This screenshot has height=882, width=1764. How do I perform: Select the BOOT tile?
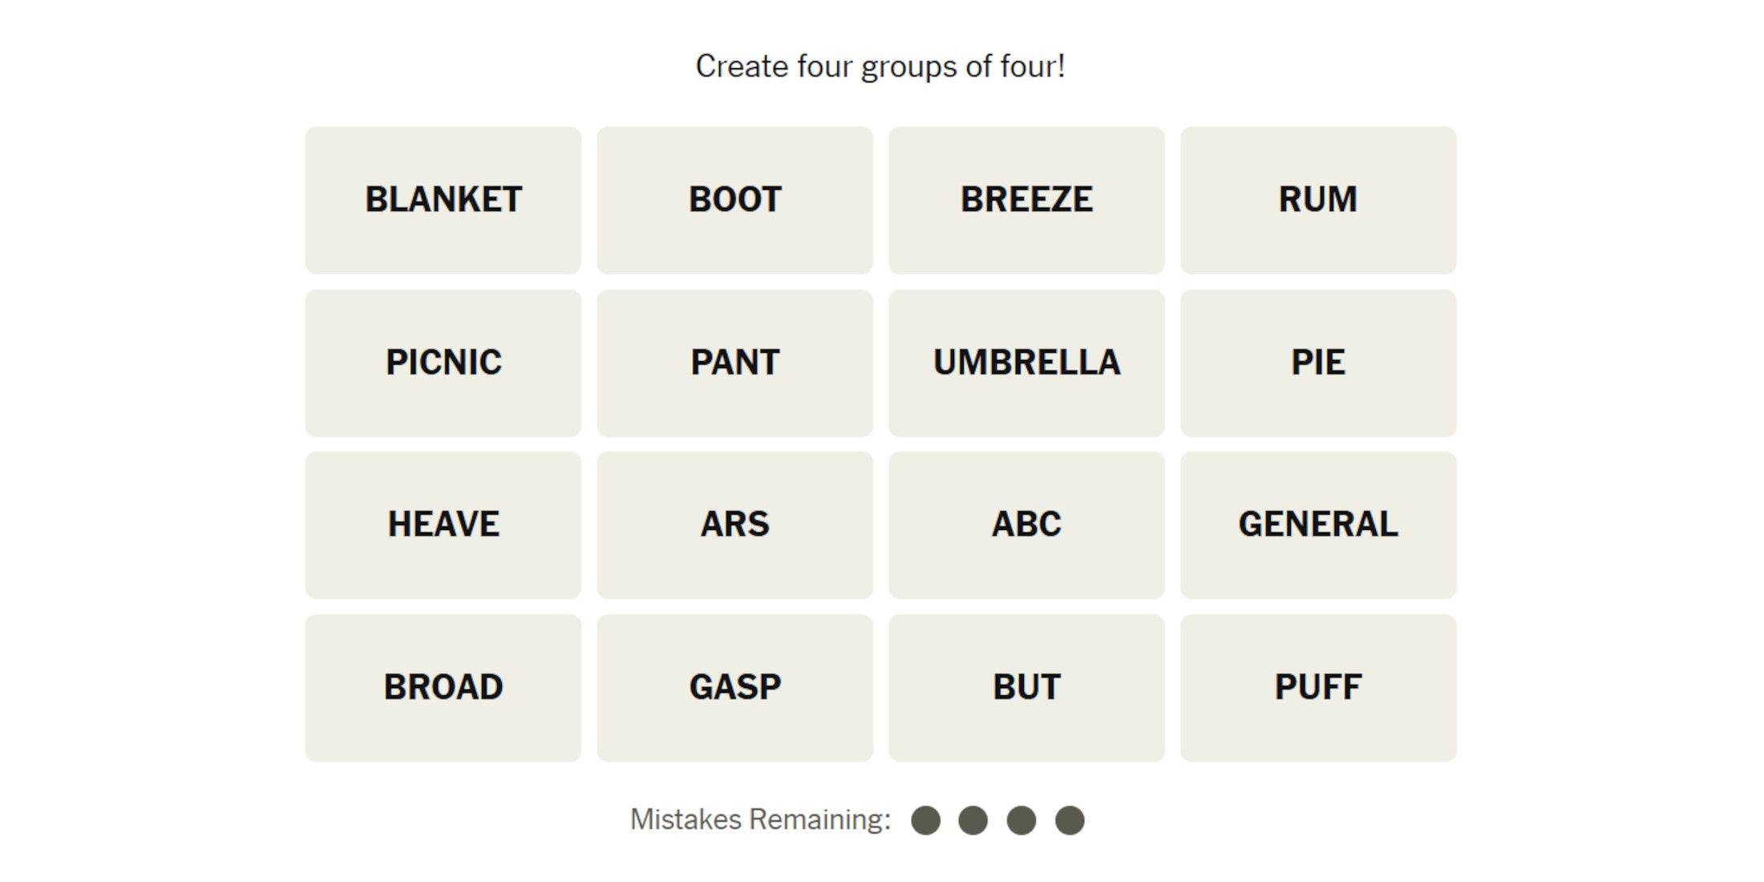pos(734,199)
